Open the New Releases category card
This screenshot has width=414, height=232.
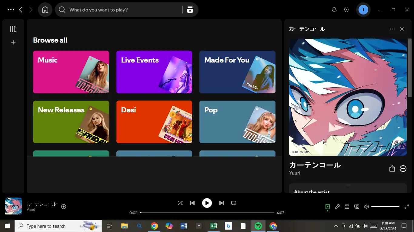click(71, 122)
